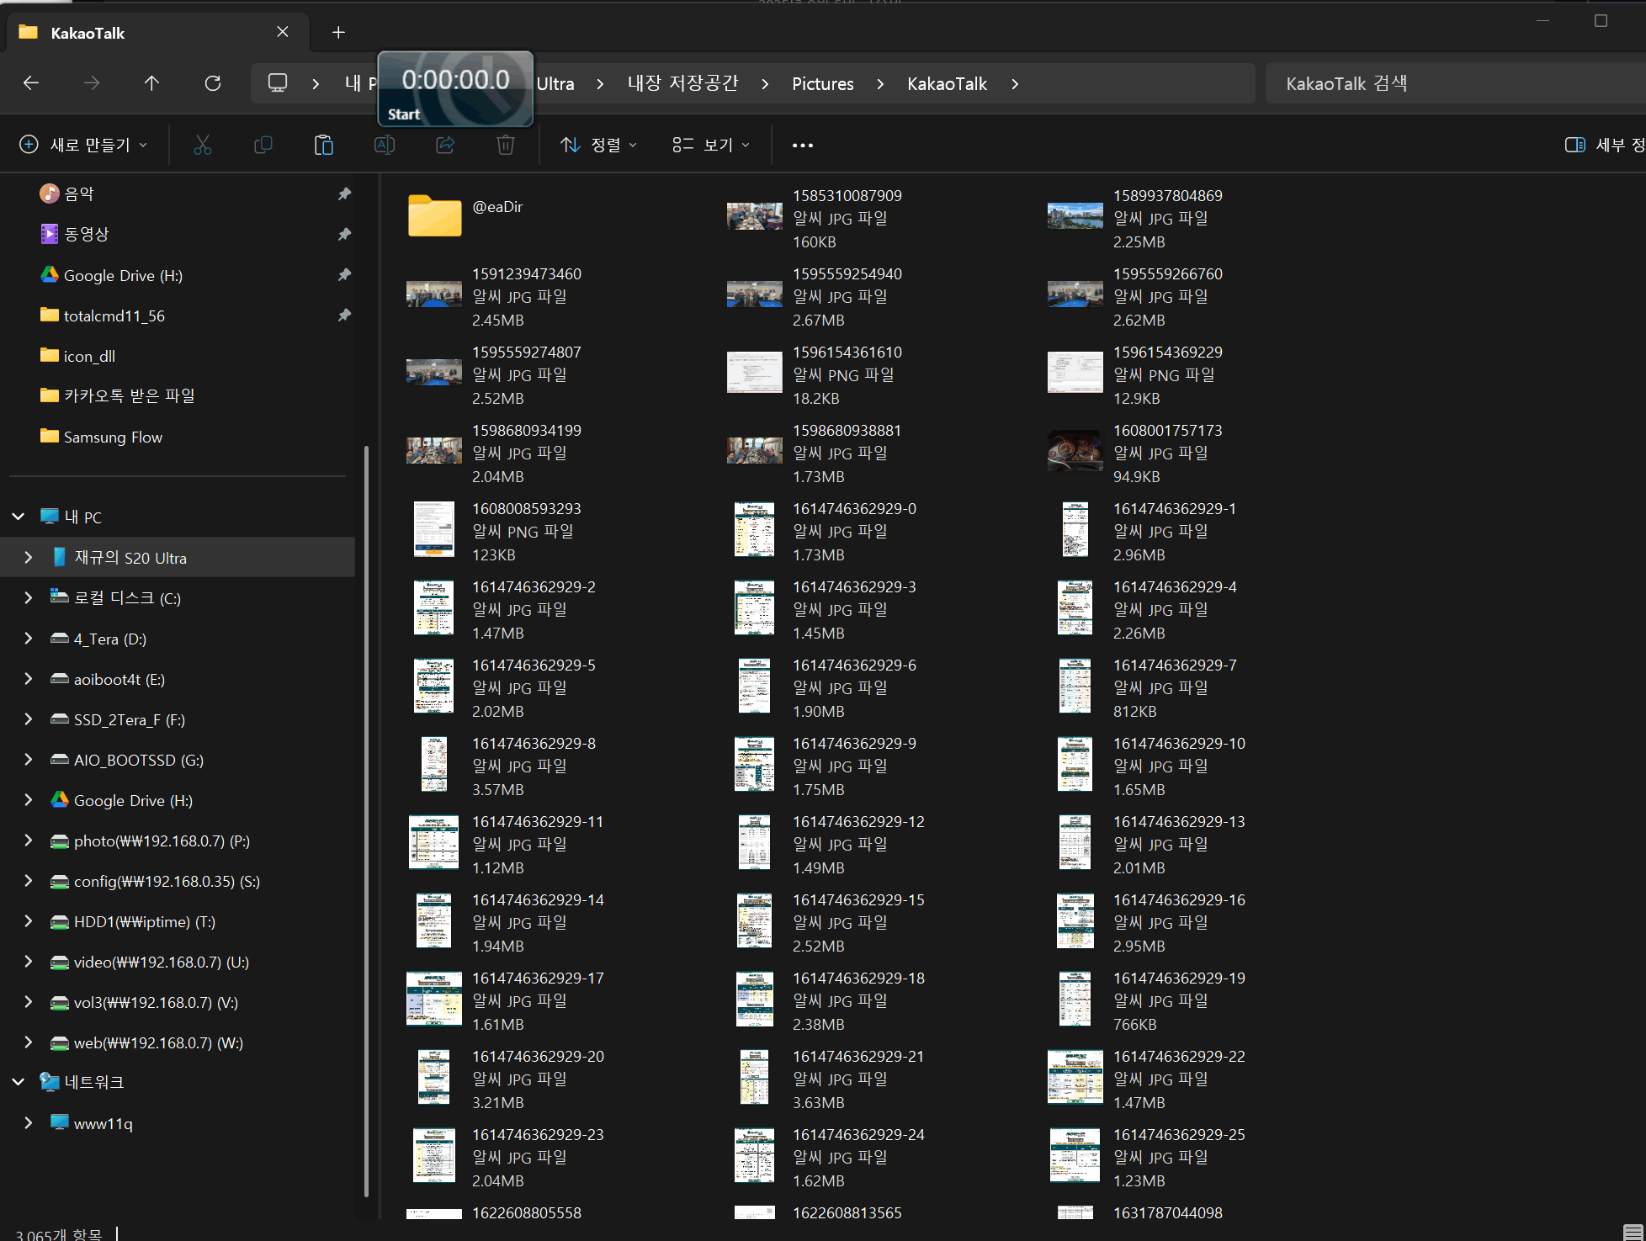Add a new tab next to KakaoTalk
The width and height of the screenshot is (1646, 1241).
pos(338,33)
